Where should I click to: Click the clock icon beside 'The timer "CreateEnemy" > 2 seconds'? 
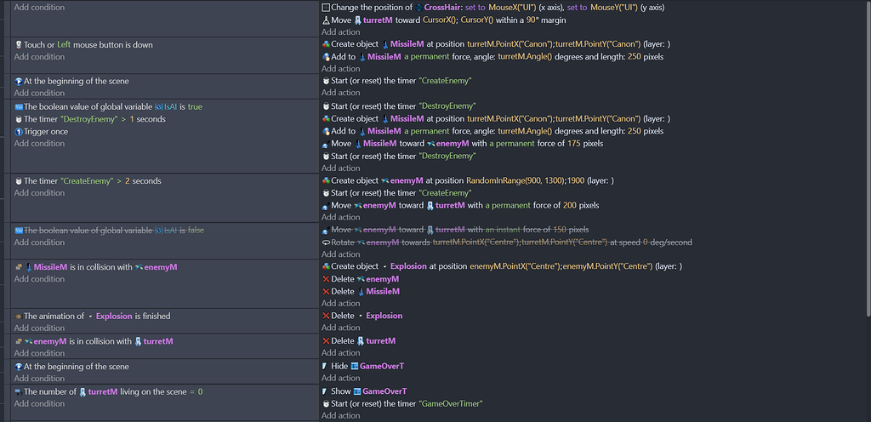coord(19,181)
